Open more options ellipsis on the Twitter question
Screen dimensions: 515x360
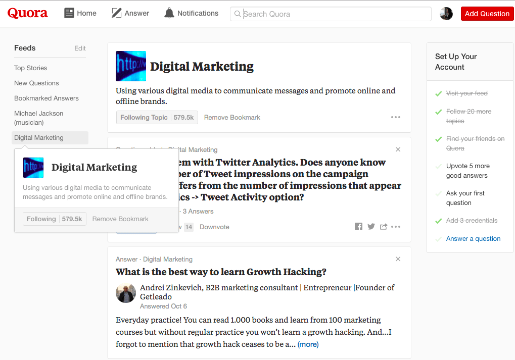[x=396, y=226]
